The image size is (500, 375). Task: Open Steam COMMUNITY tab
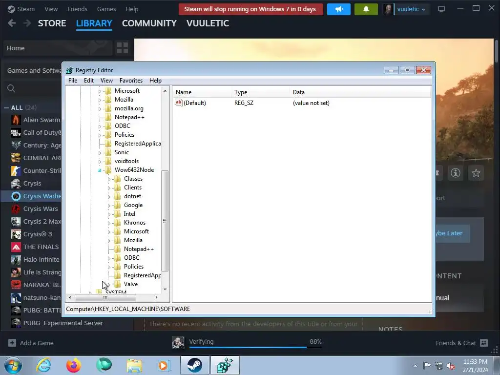click(x=149, y=23)
